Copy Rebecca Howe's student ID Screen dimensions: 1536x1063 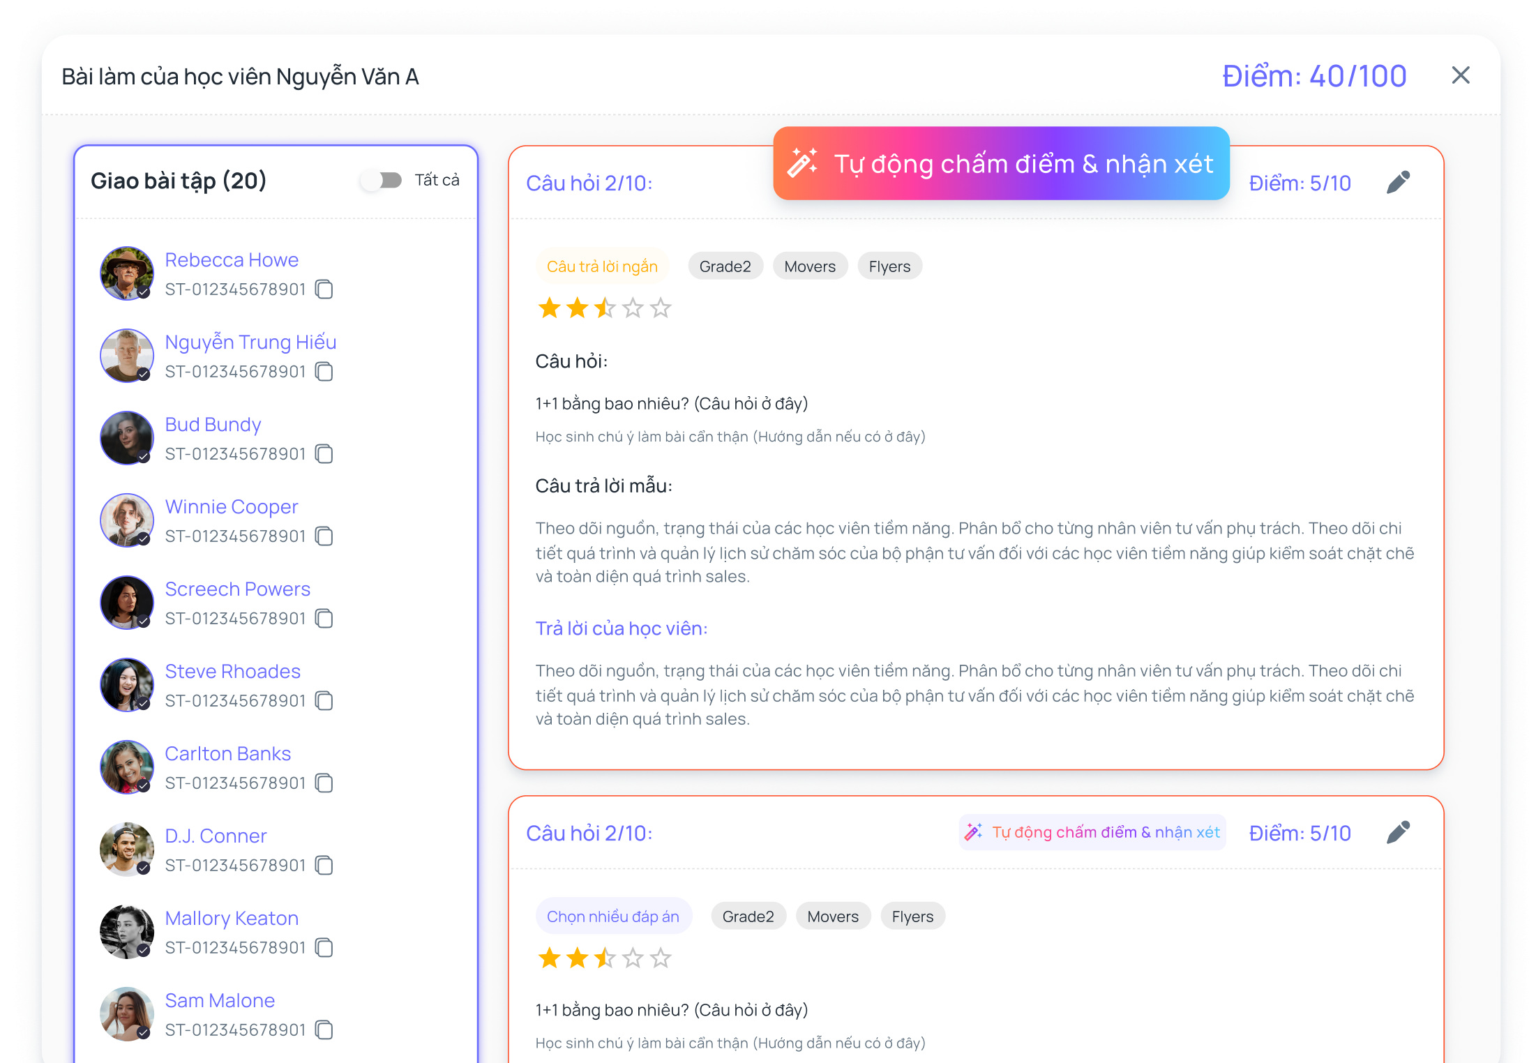pos(324,289)
